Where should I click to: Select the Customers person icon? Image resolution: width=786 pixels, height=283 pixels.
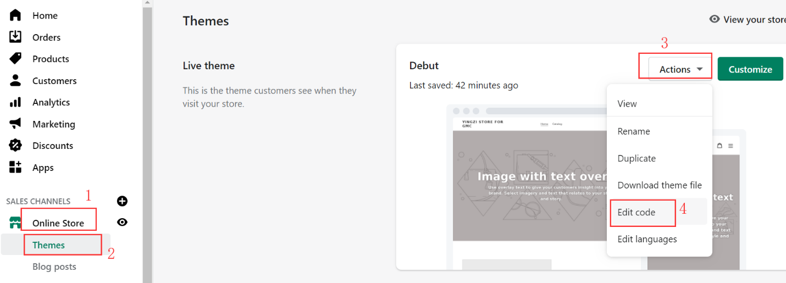tap(15, 80)
